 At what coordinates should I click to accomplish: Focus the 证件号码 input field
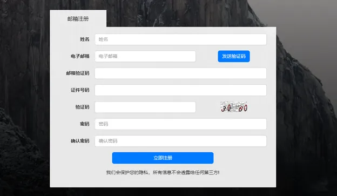[180, 90]
